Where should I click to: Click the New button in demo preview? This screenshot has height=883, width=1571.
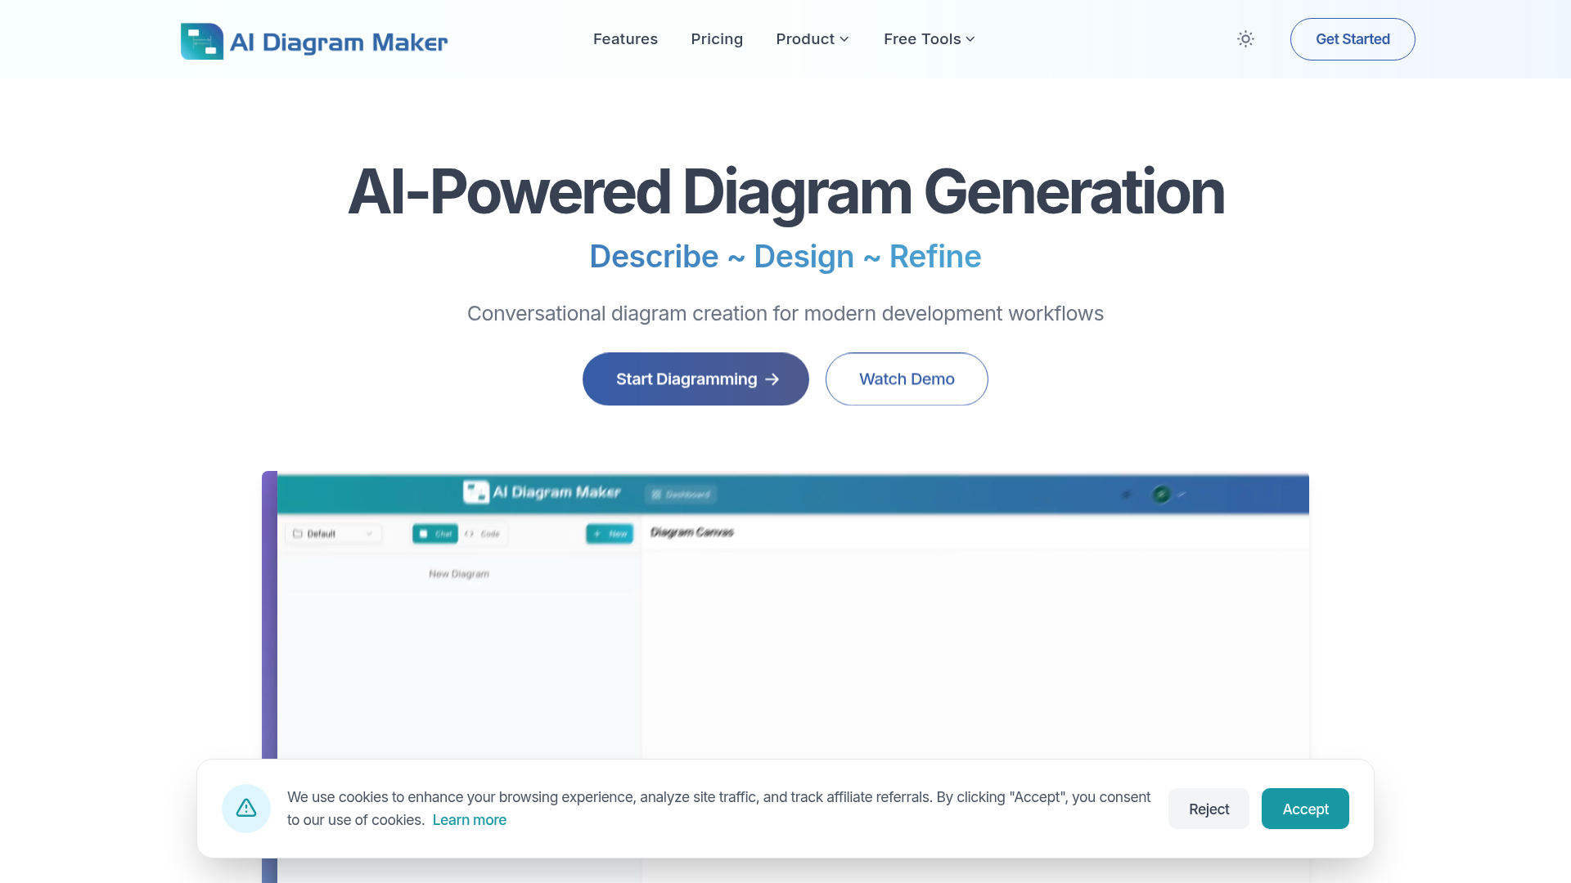click(610, 534)
